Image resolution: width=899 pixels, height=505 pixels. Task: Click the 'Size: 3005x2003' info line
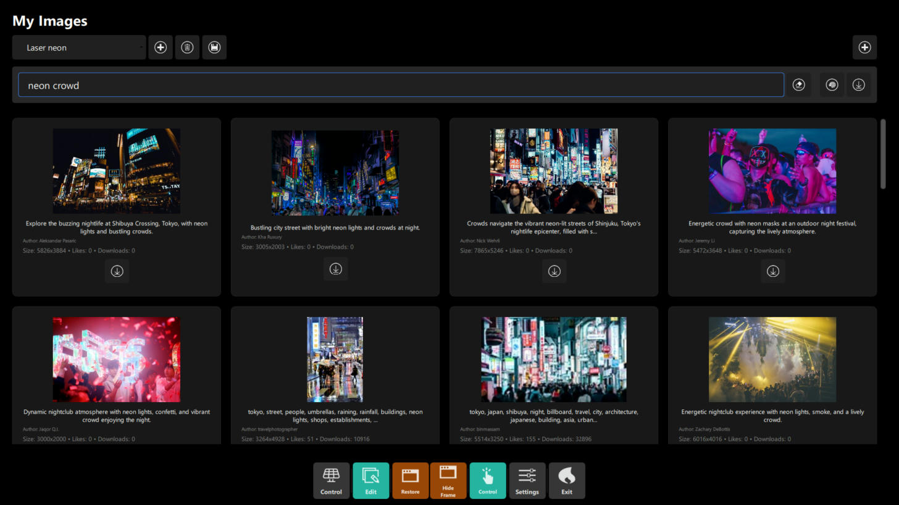(x=298, y=247)
